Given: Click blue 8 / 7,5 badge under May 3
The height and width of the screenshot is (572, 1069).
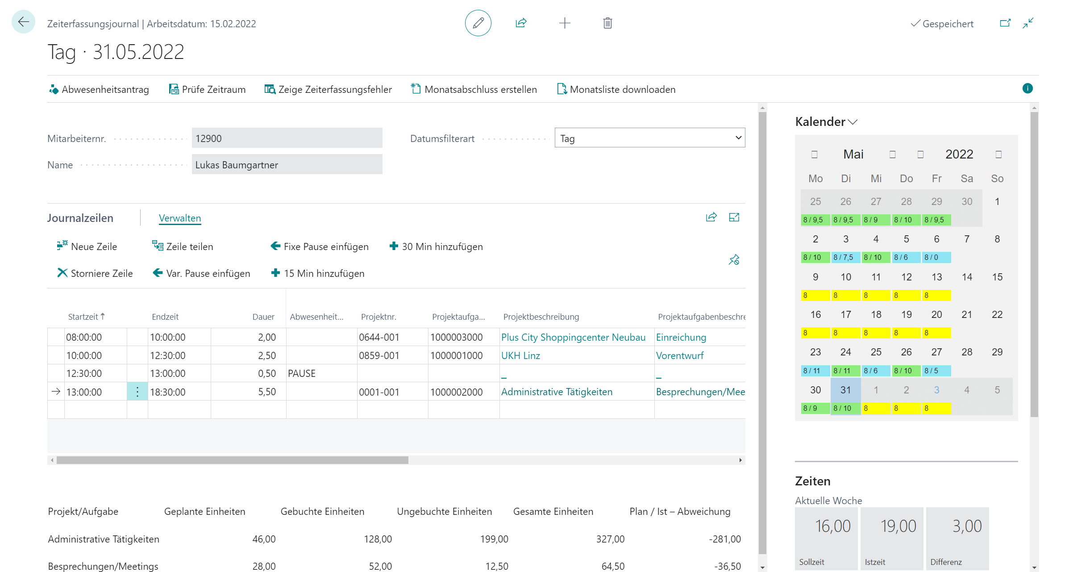Looking at the screenshot, I should [x=846, y=257].
